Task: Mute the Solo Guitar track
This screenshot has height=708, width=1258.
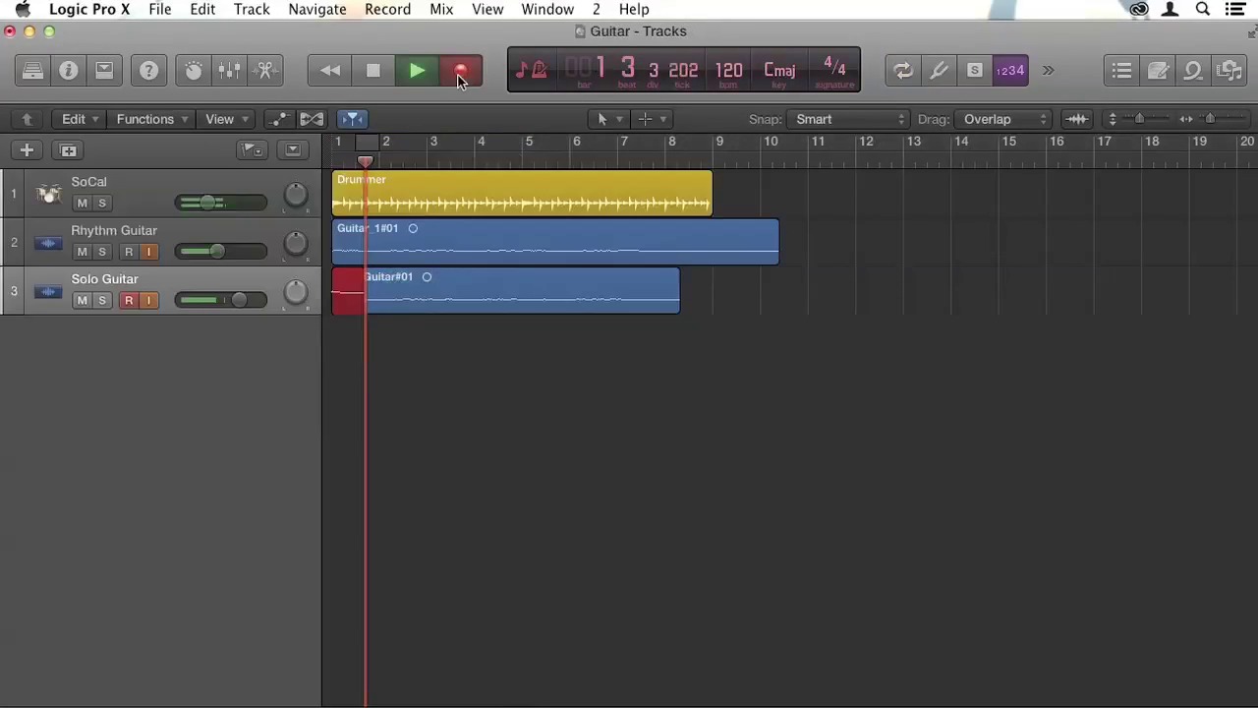Action: tap(82, 300)
